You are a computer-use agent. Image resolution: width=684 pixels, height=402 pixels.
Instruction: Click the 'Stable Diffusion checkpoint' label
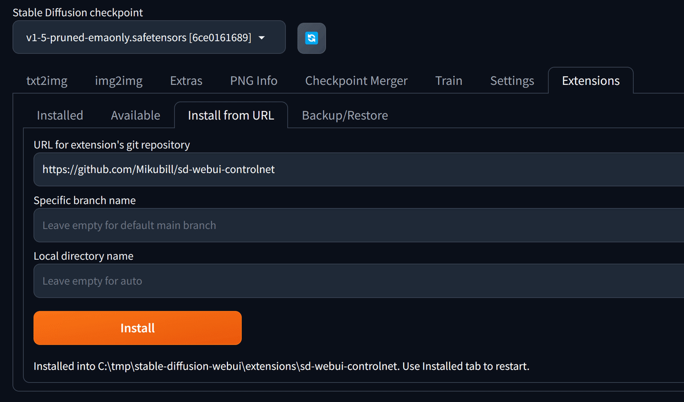78,12
